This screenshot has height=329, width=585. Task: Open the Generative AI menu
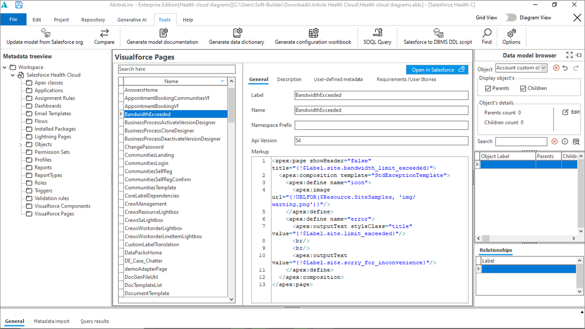tap(132, 20)
